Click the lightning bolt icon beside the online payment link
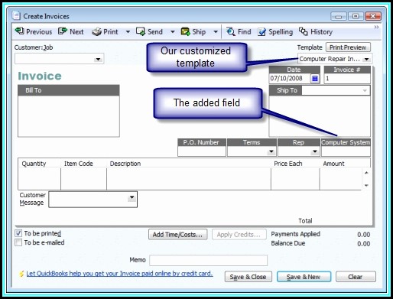Image resolution: width=393 pixels, height=299 pixels. [x=21, y=274]
